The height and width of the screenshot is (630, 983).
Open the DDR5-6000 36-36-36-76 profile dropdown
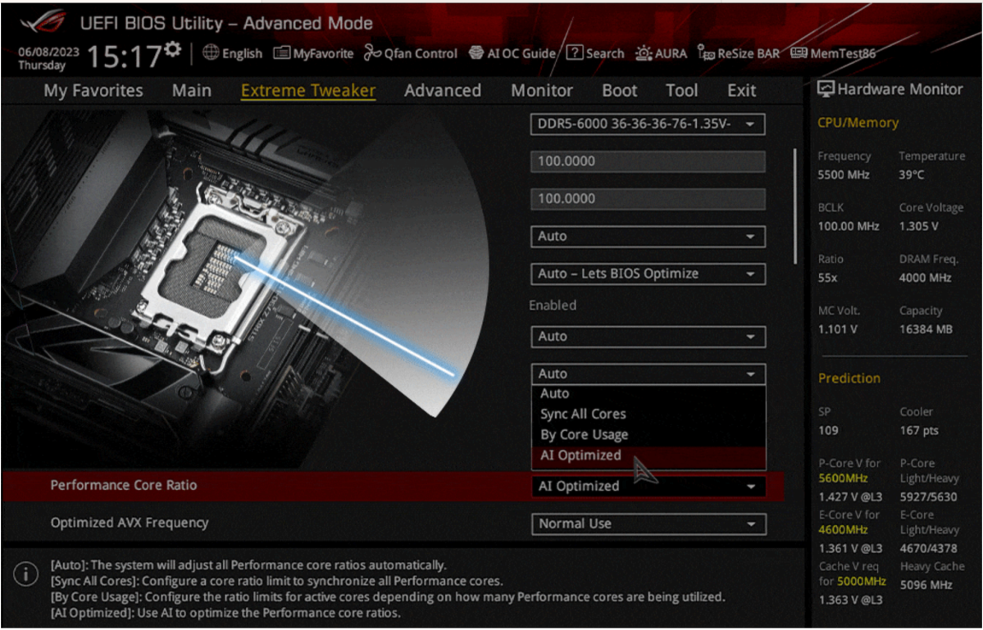click(x=648, y=124)
